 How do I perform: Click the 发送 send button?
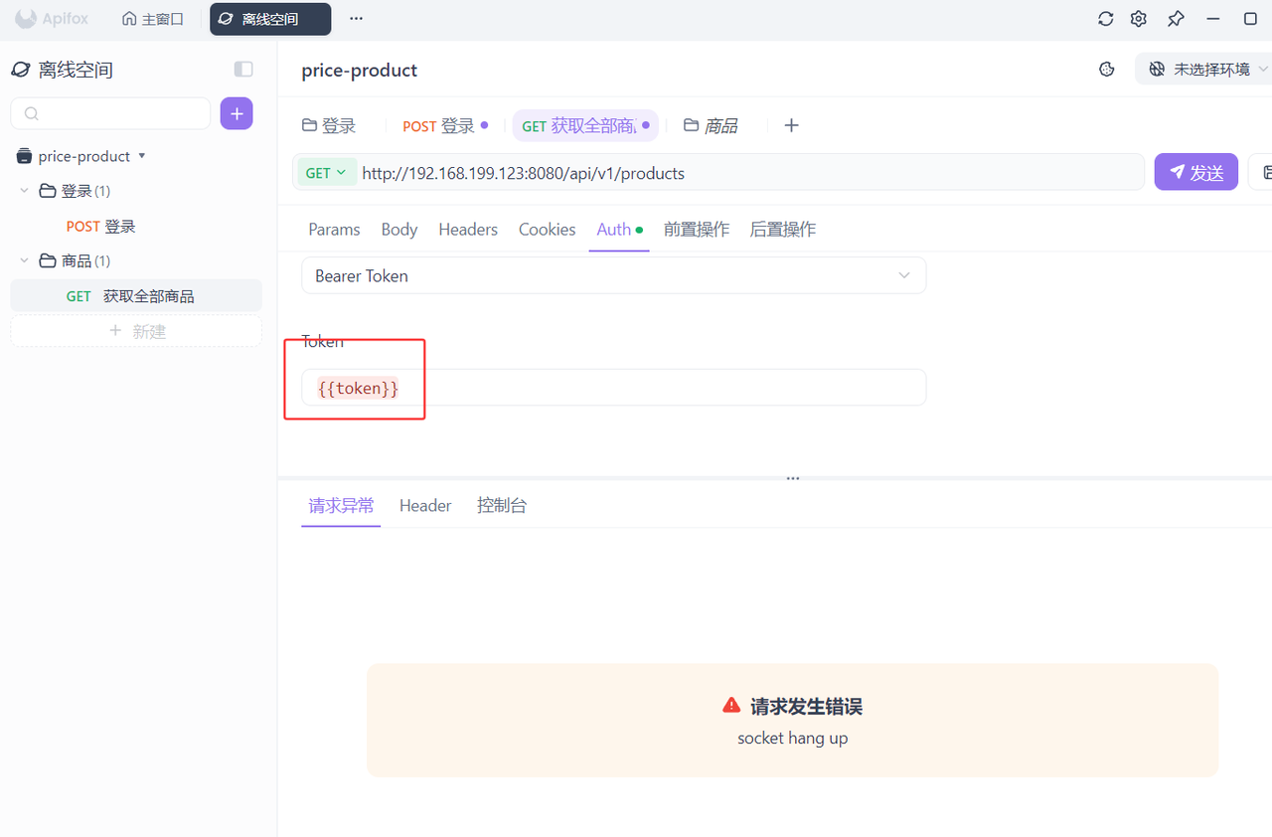1195,173
